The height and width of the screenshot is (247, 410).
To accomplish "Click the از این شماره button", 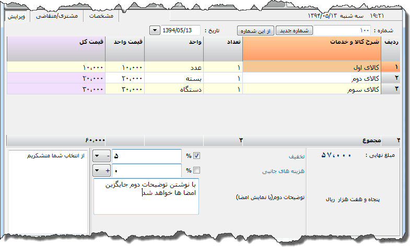I will coord(256,31).
